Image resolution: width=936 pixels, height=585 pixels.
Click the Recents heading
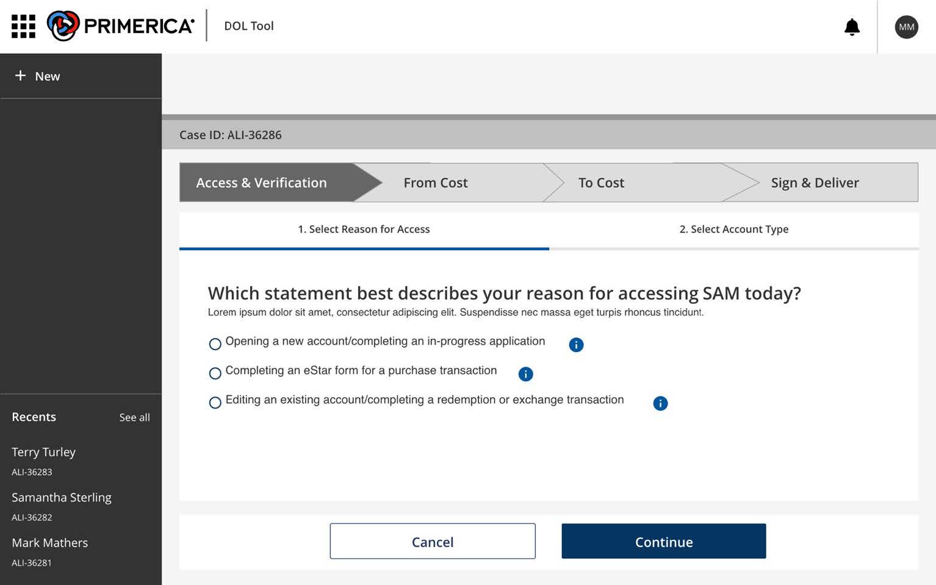tap(34, 417)
